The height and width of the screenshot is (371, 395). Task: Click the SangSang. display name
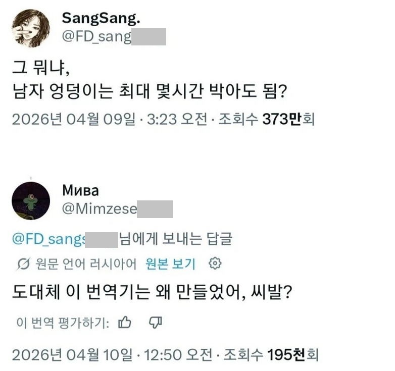pos(101,18)
